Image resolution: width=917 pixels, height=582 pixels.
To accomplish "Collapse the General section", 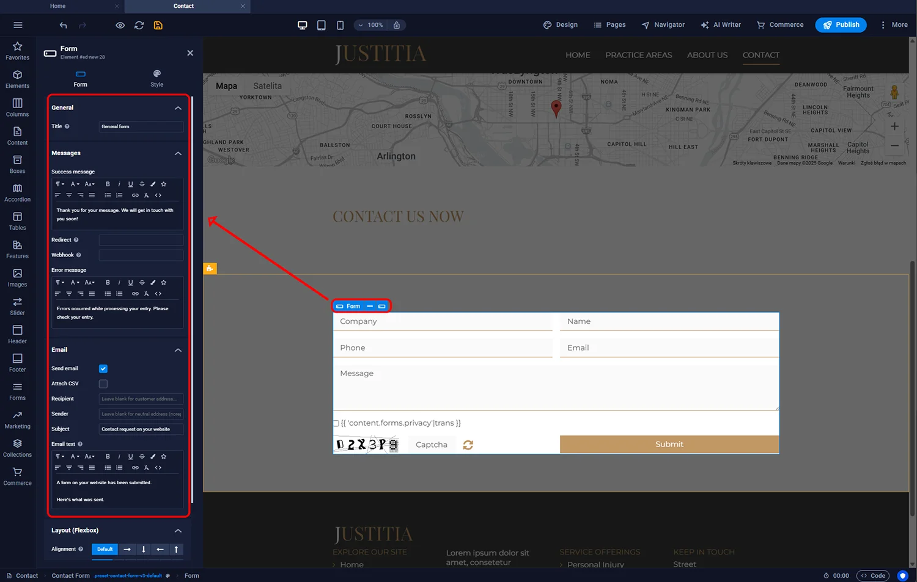I will pyautogui.click(x=178, y=108).
